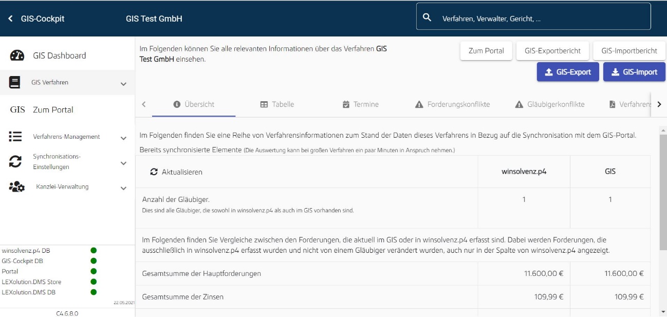
Task: Click the download icon on GIS-Import
Action: 615,72
